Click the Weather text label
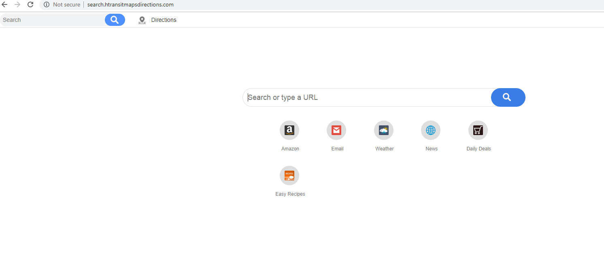Screen dimensions: 604x258 click(385, 149)
